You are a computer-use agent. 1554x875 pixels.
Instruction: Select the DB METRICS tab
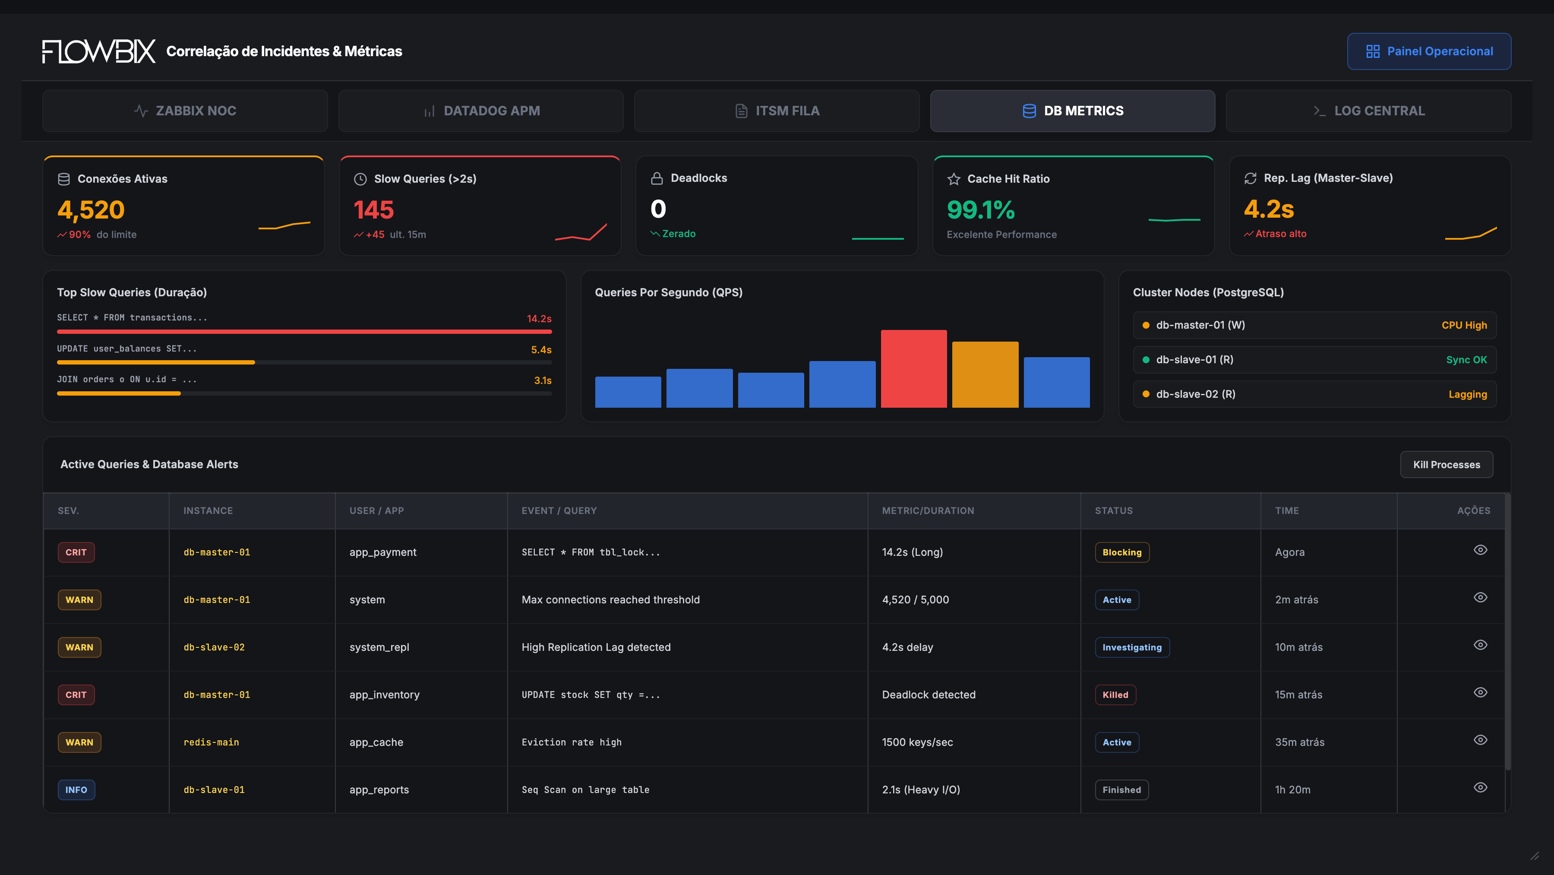click(x=1073, y=111)
